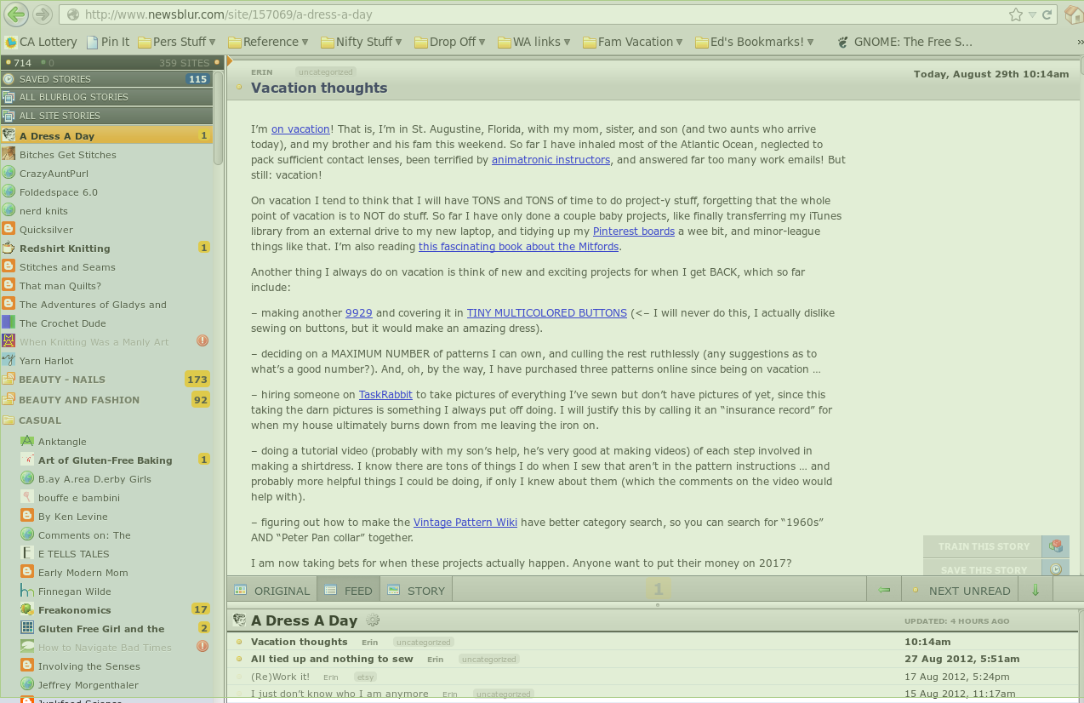Expand the BEAUTY - NAILS folder
This screenshot has width=1084, height=703.
coord(9,380)
